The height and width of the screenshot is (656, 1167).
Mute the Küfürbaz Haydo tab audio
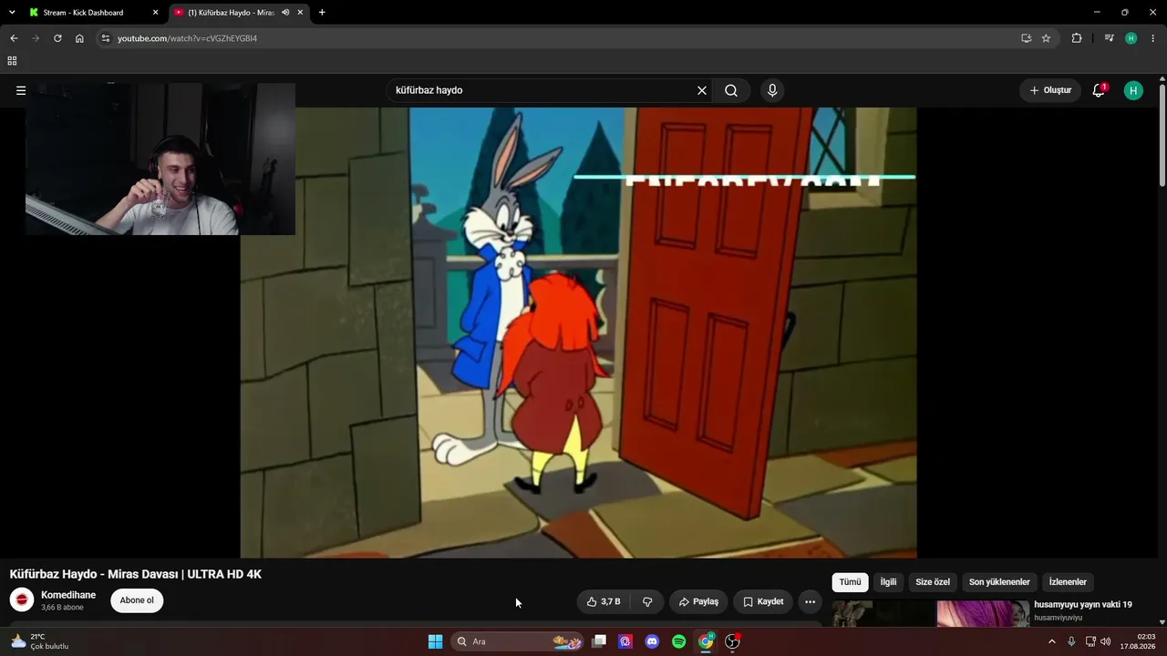point(285,13)
